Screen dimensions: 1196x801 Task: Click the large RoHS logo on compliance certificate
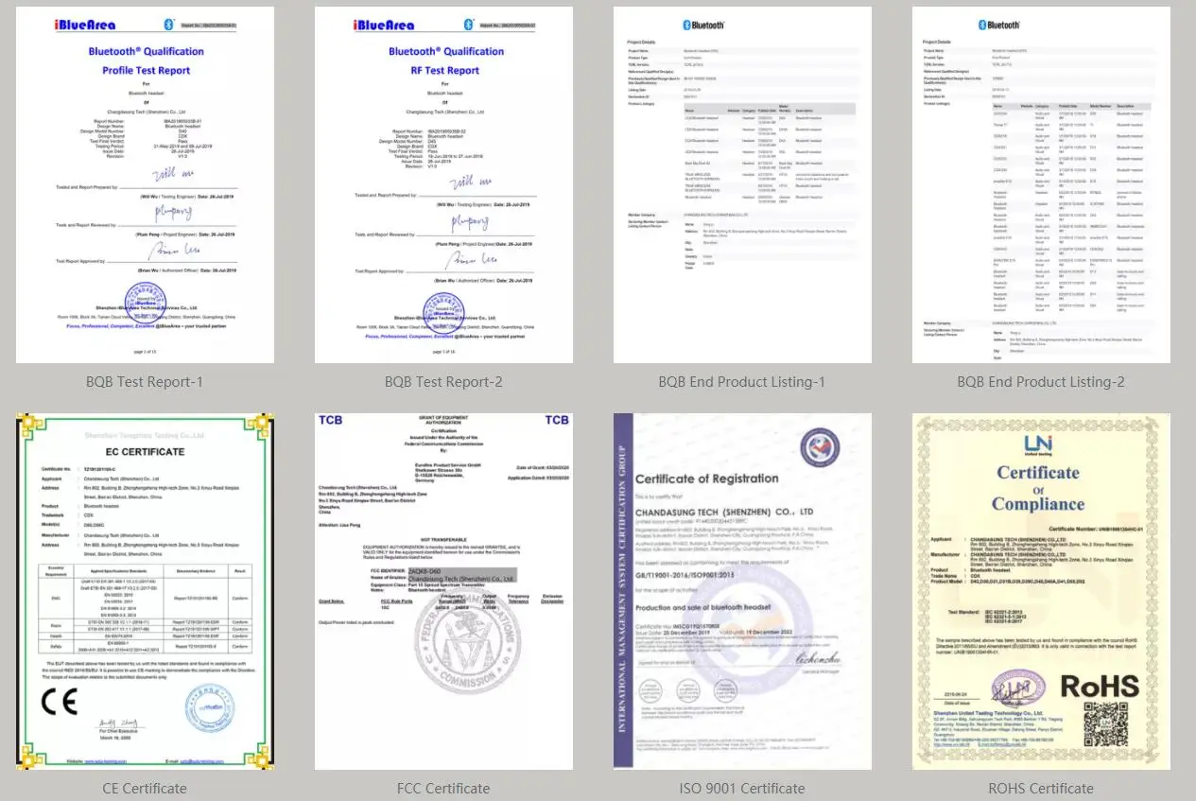coord(1101,685)
